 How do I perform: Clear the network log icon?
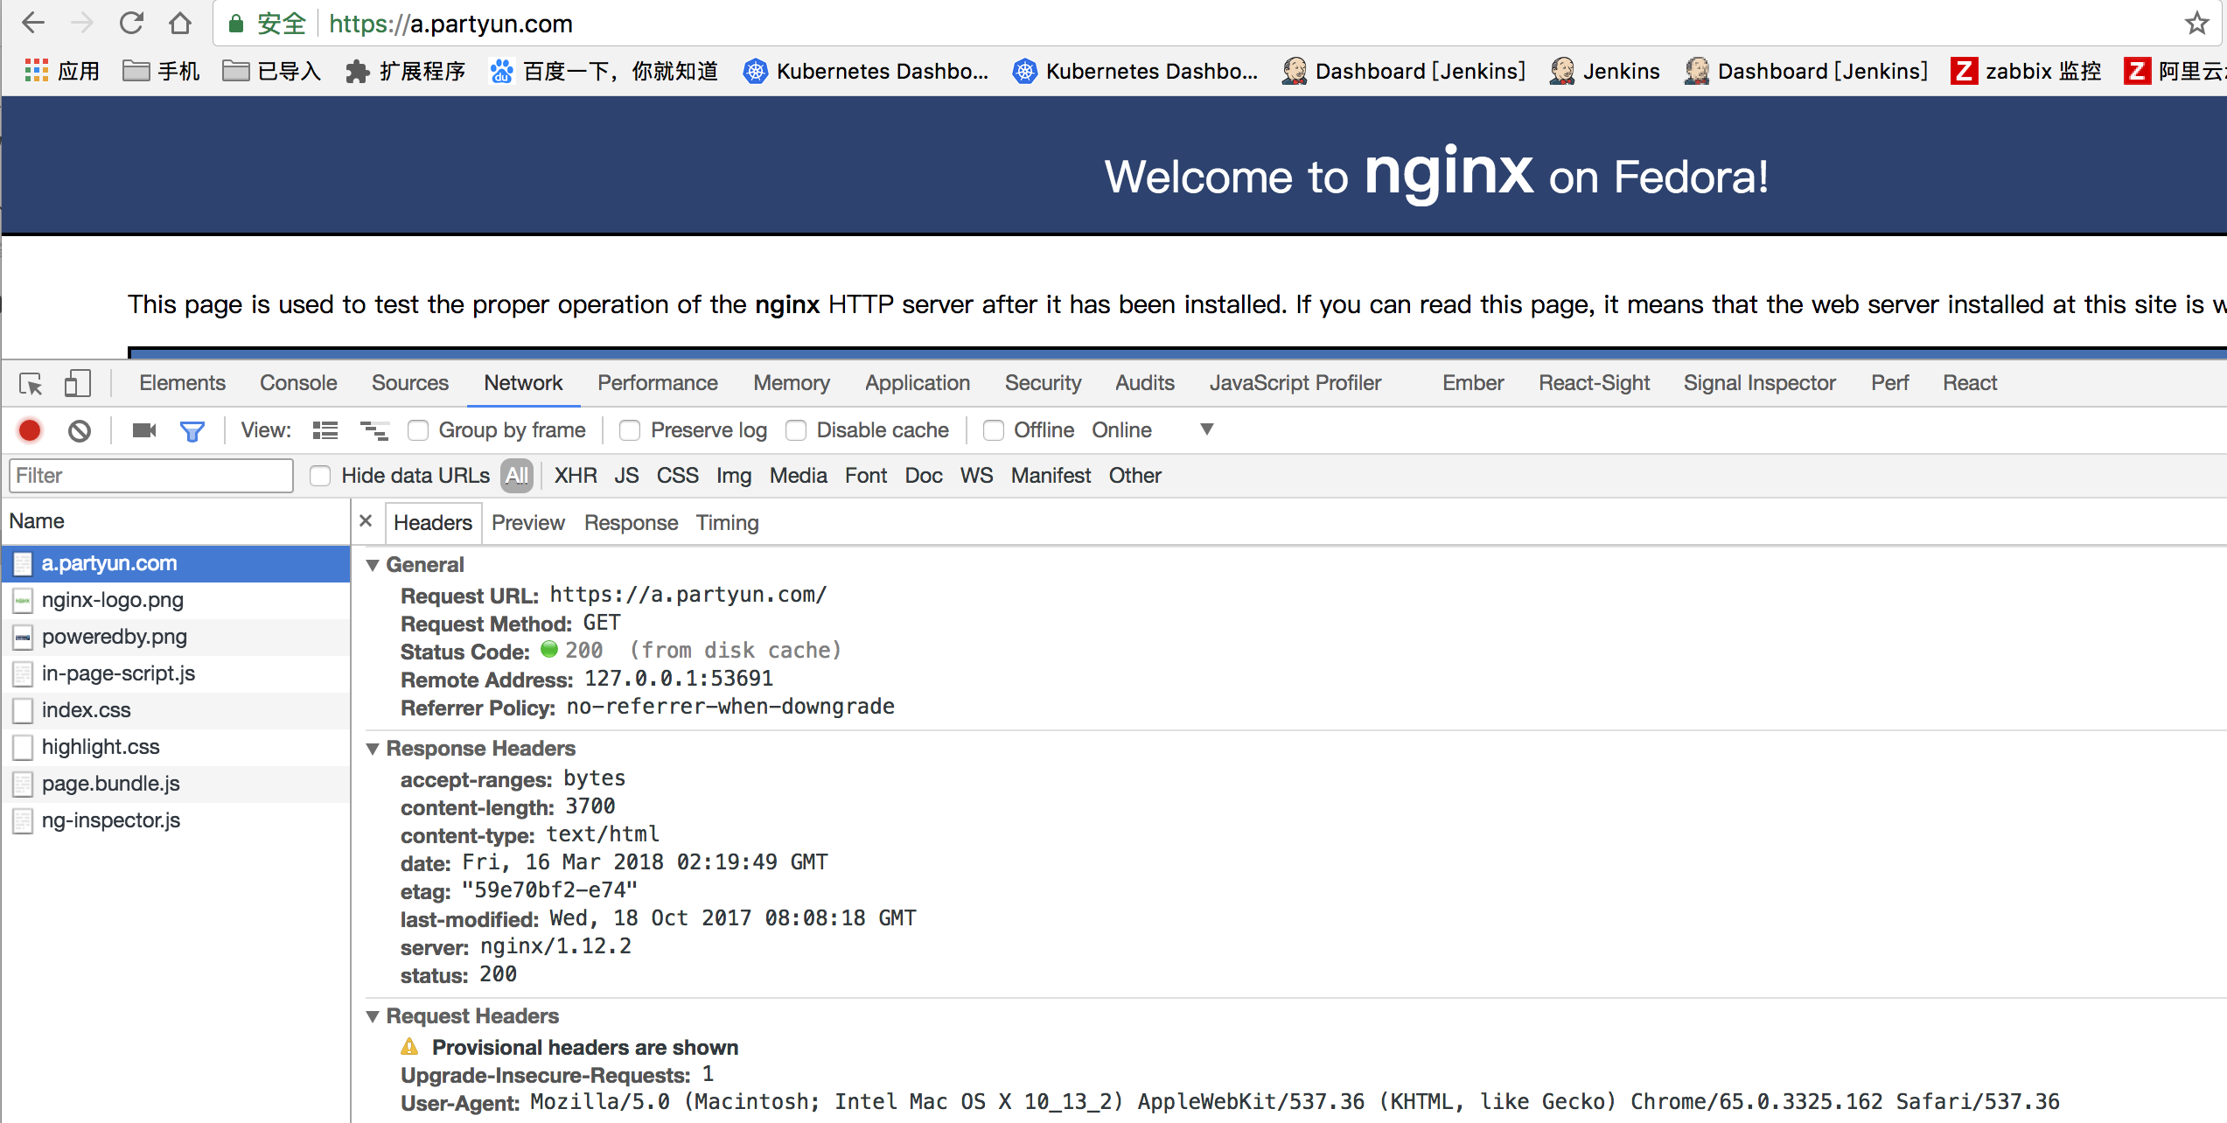pyautogui.click(x=80, y=430)
